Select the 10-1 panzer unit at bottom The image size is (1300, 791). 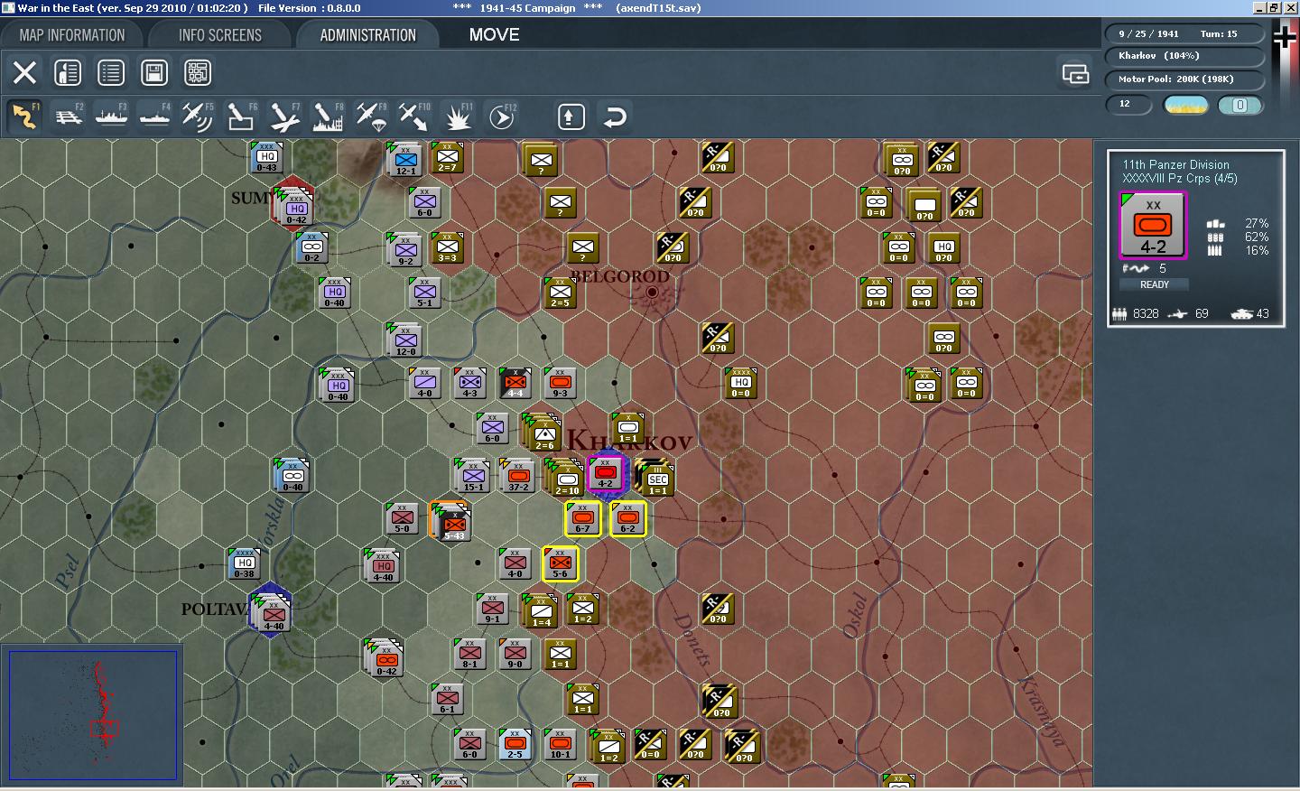point(560,744)
